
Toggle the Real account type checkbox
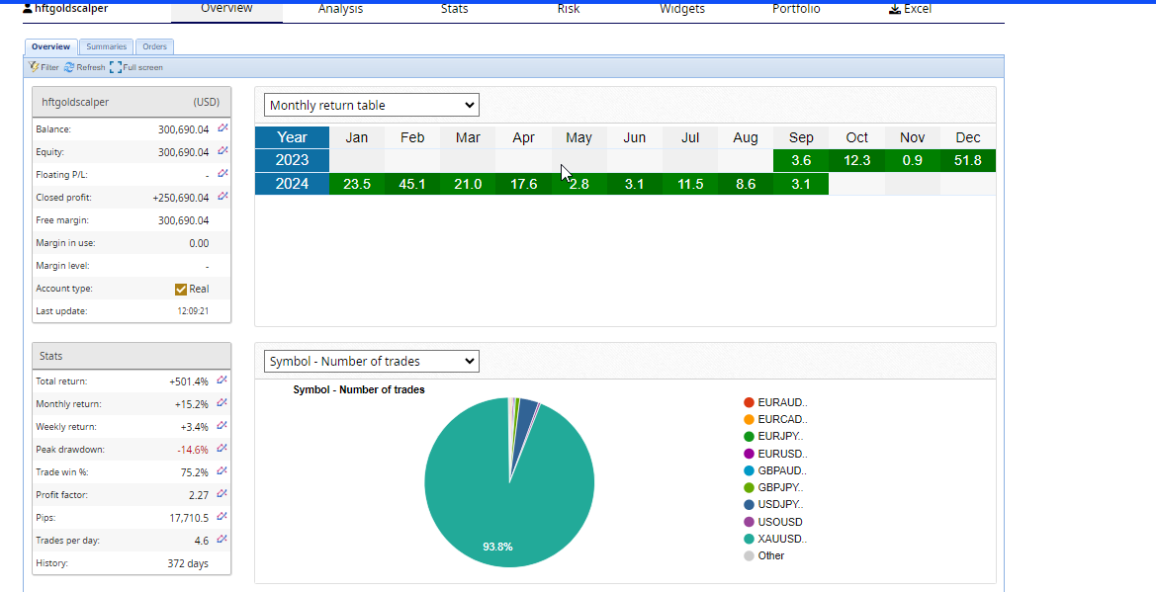[x=181, y=289]
